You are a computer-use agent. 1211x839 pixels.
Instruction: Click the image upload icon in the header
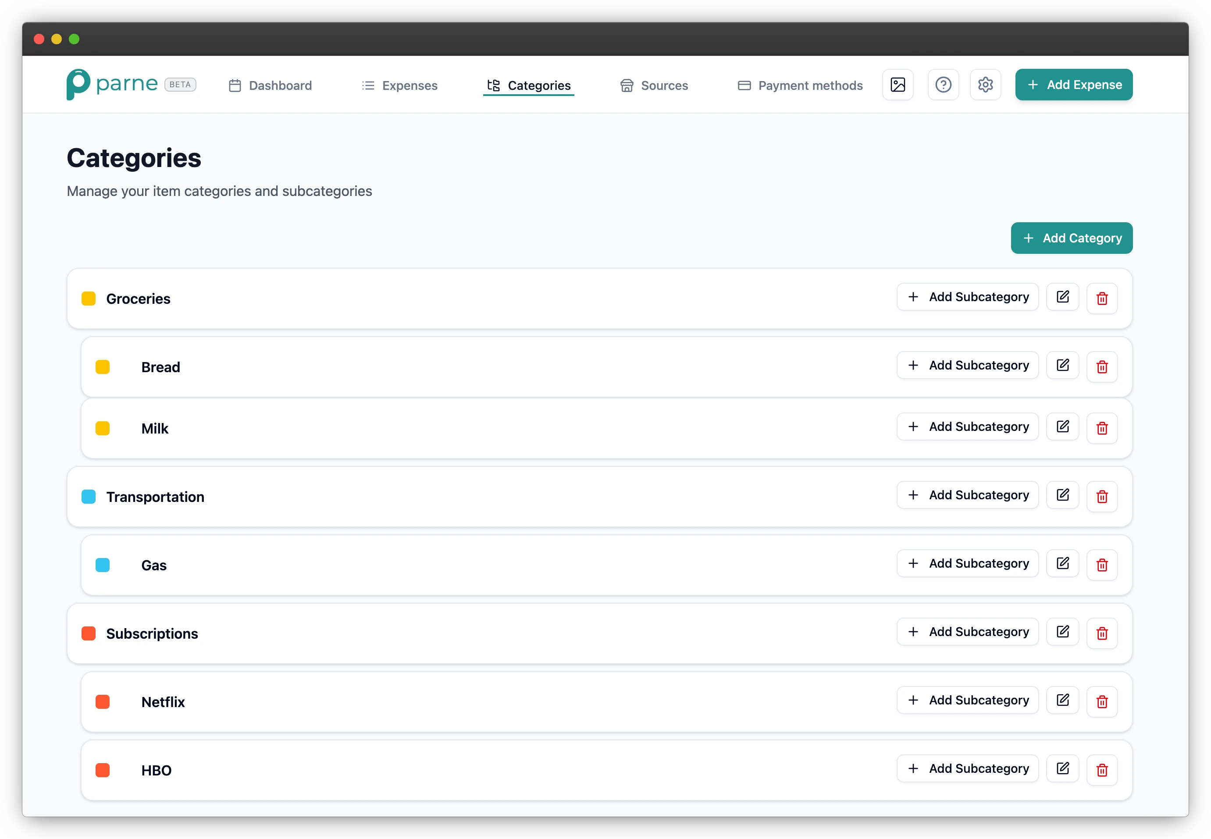898,85
